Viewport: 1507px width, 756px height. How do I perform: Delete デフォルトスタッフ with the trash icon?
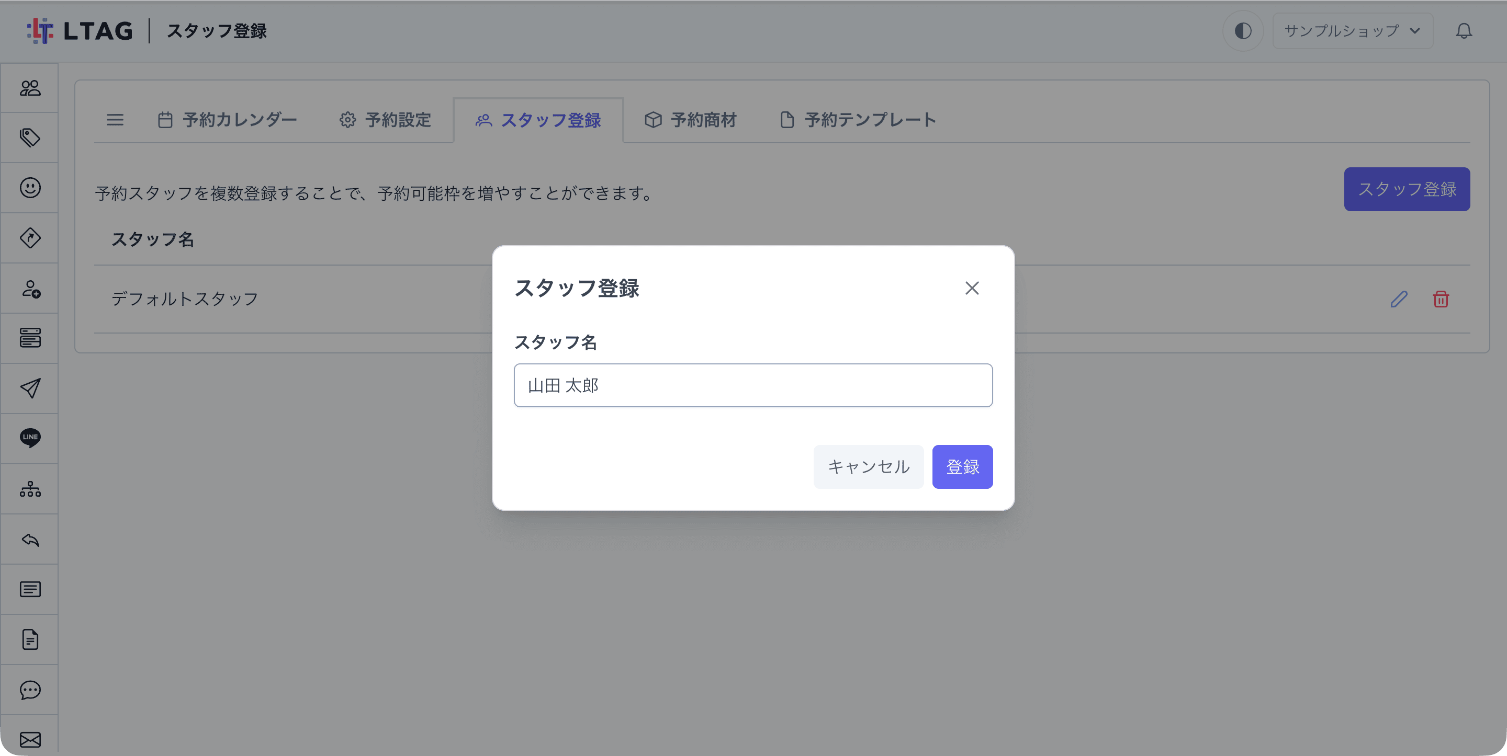(1441, 300)
